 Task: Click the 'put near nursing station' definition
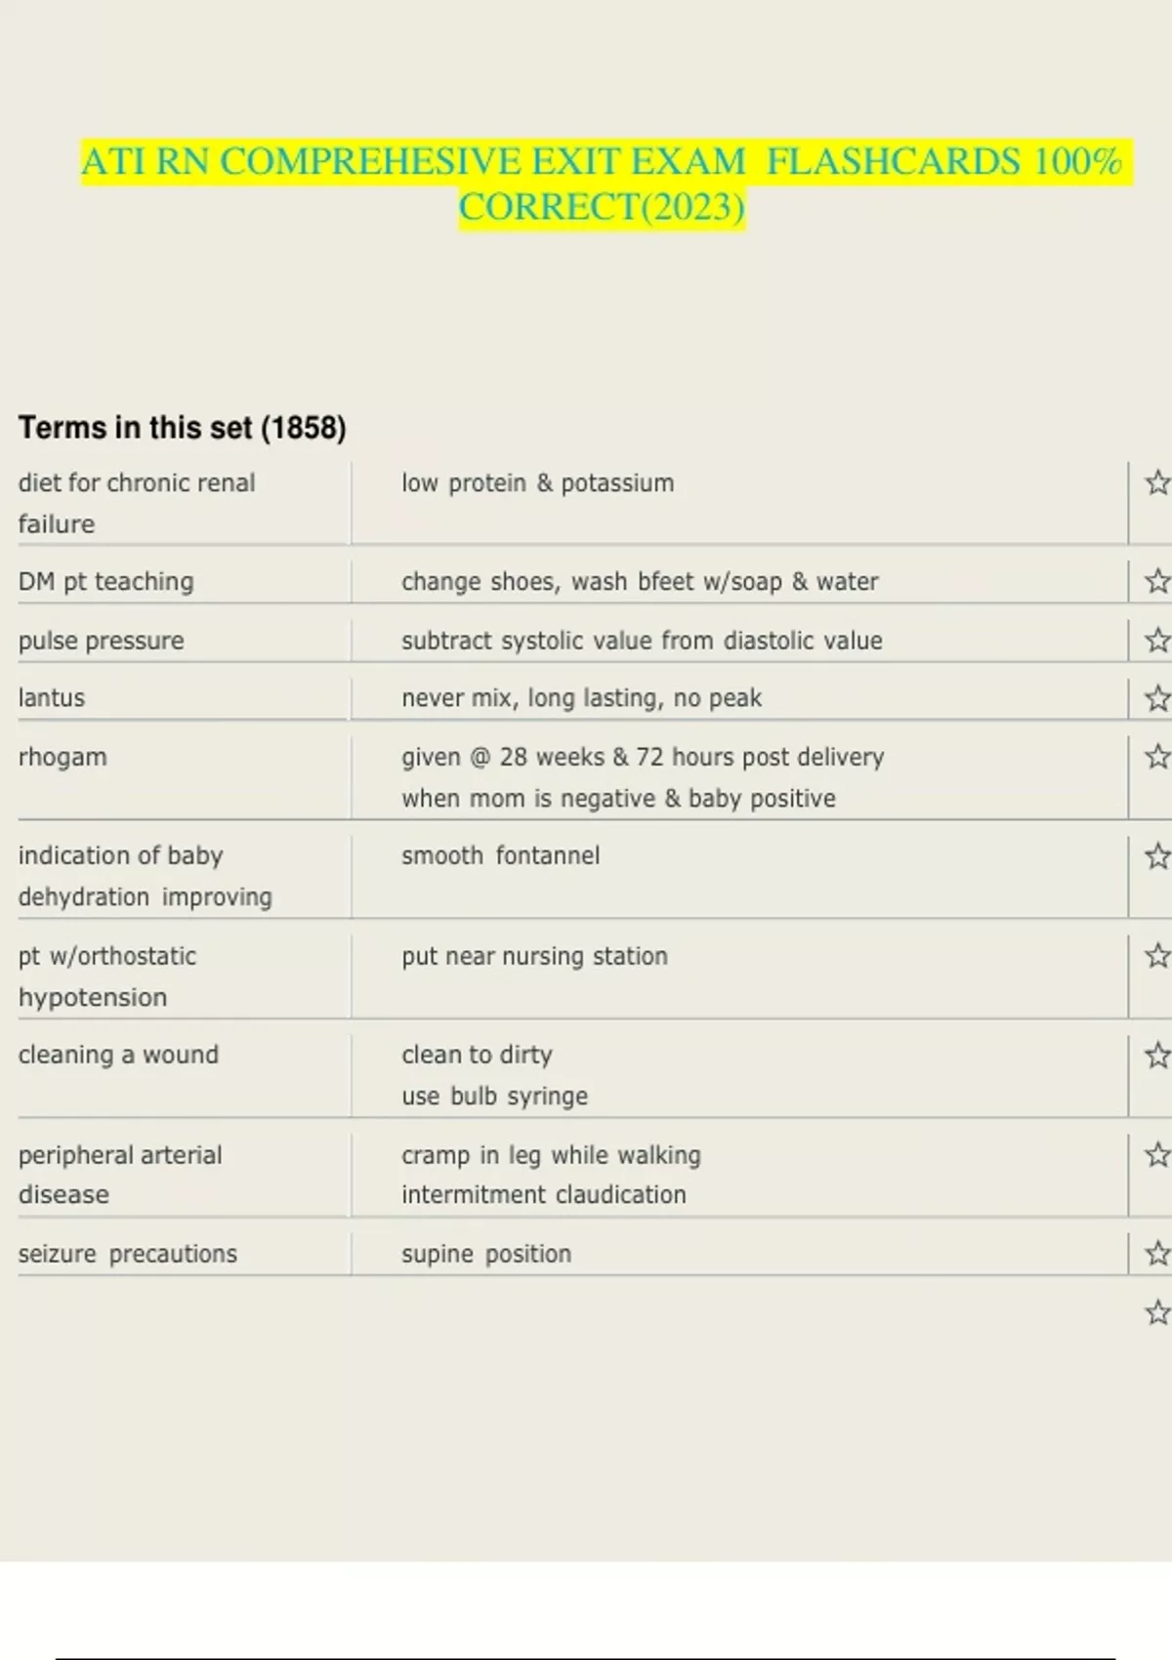coord(534,956)
